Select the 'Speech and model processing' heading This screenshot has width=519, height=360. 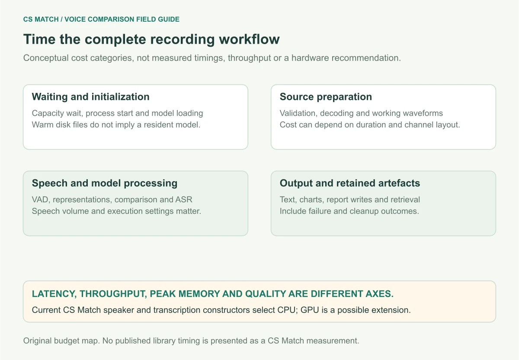pos(105,183)
